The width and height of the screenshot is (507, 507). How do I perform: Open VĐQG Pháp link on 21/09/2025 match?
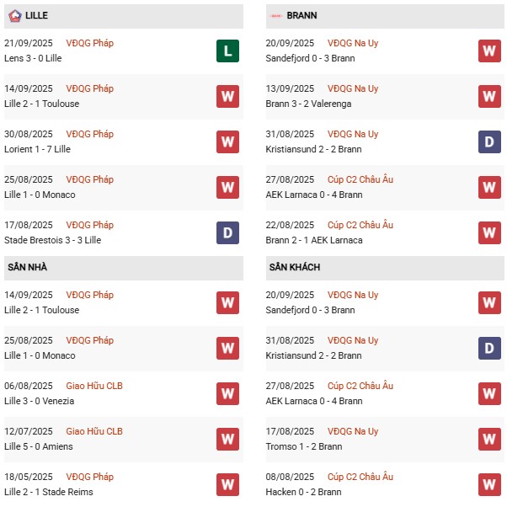[x=89, y=43]
